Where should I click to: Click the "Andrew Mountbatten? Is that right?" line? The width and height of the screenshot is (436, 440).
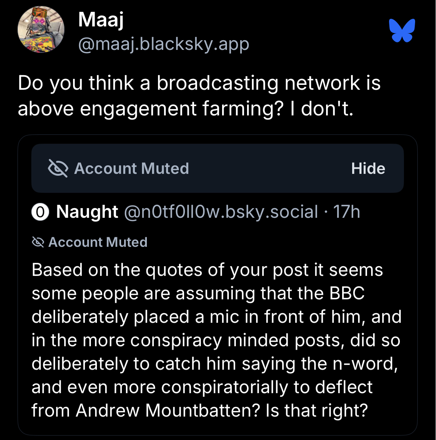[x=200, y=411]
